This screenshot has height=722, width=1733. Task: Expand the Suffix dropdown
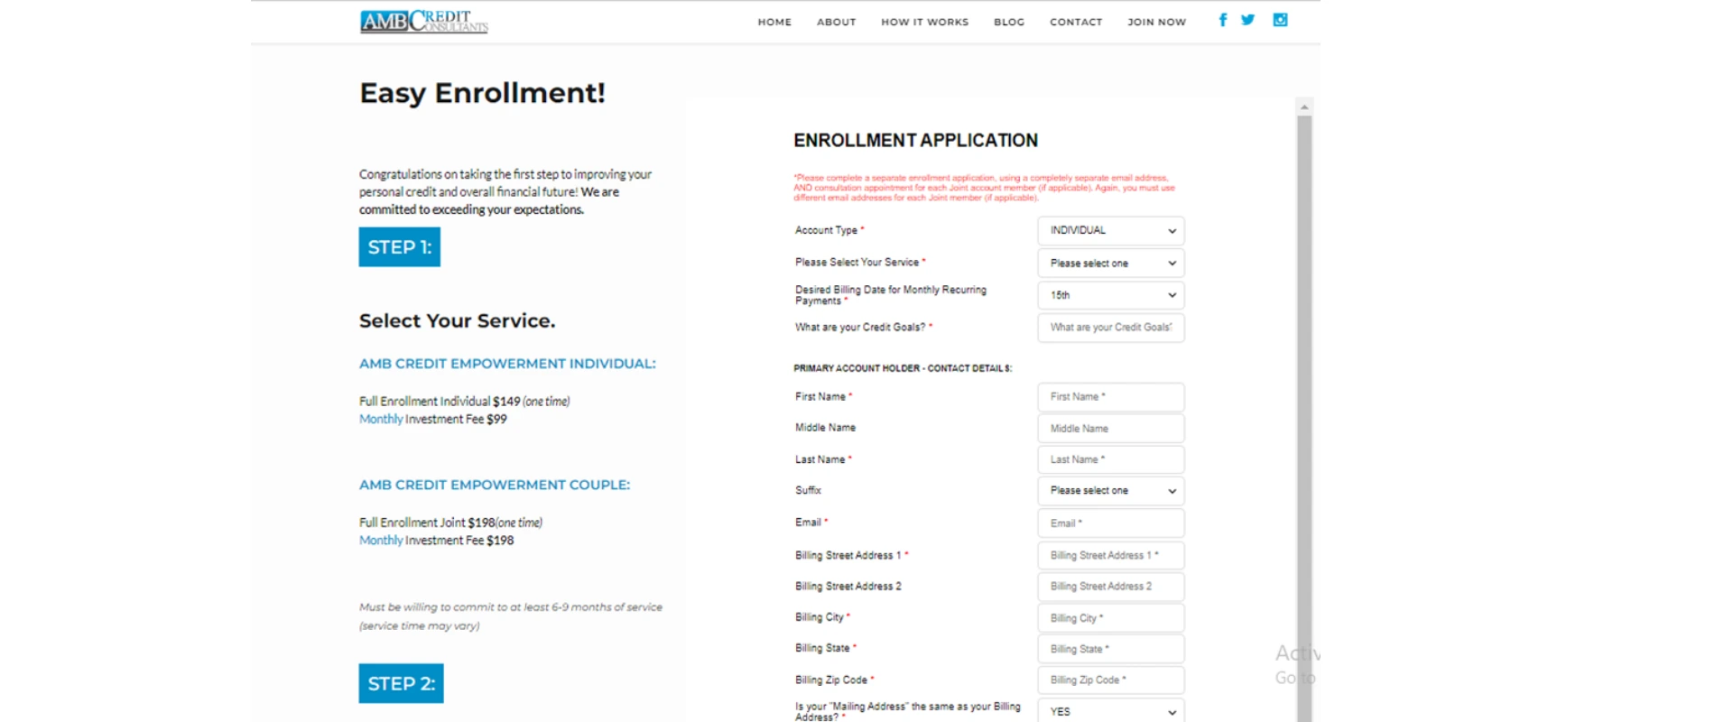click(1111, 491)
